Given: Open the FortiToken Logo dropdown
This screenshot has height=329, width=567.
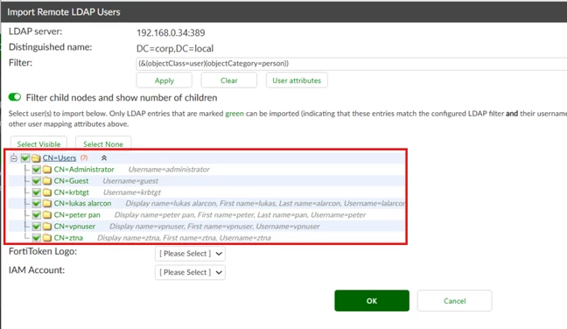Looking at the screenshot, I should 190,254.
